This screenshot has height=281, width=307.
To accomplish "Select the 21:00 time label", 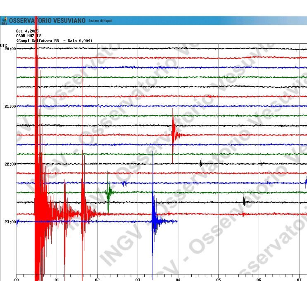I will pos(10,107).
